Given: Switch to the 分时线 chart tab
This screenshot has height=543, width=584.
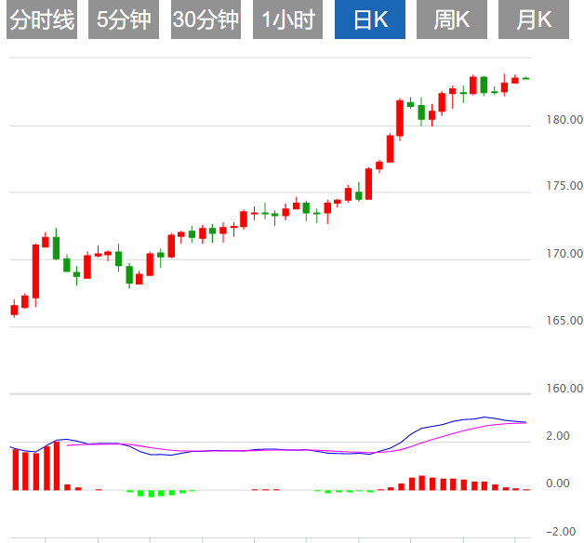Looking at the screenshot, I should click(42, 20).
